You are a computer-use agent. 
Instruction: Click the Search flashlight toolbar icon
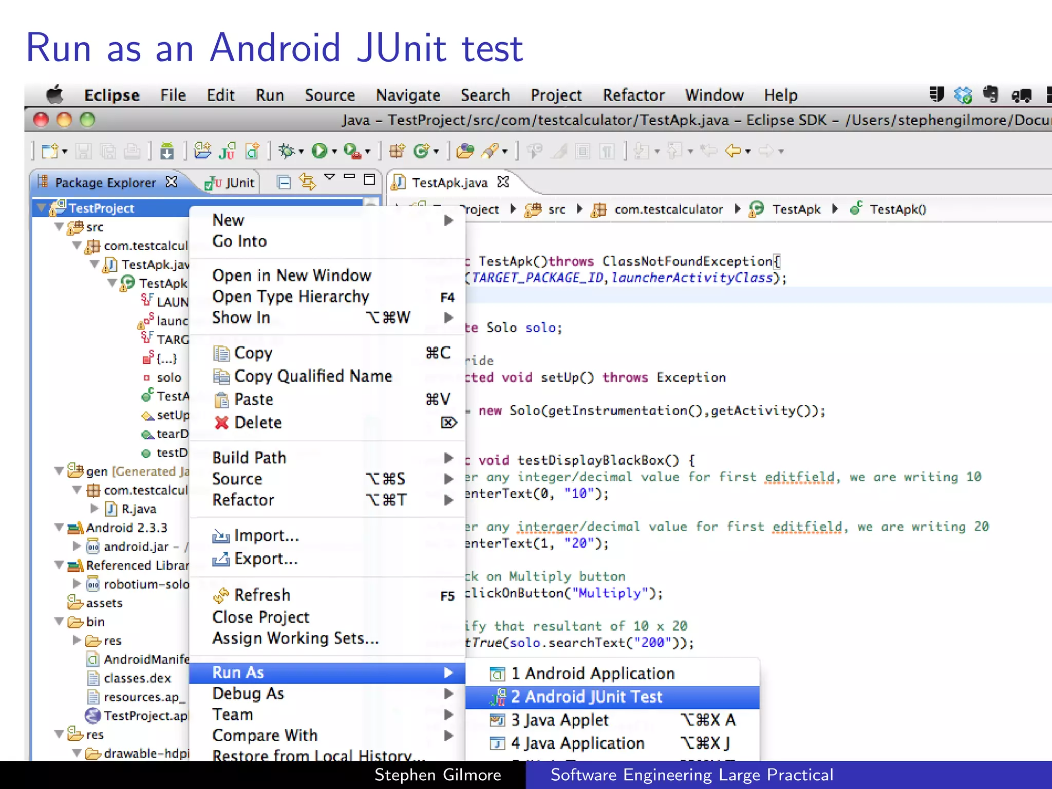490,151
